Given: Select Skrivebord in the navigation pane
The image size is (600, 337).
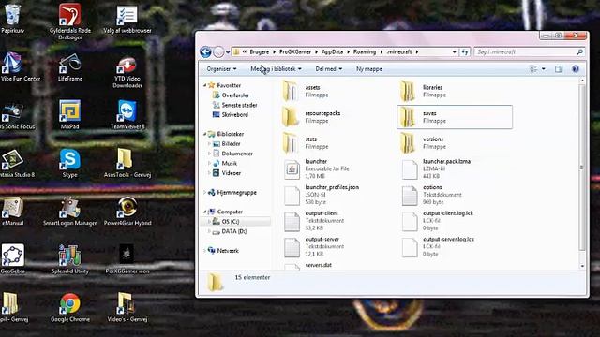Looking at the screenshot, I should 231,114.
